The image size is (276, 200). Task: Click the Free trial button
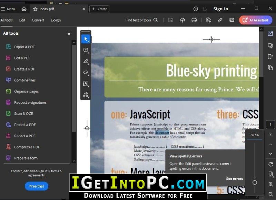[37, 186]
